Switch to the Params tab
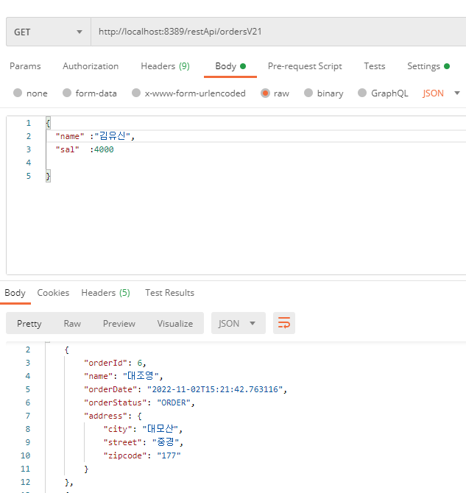 tap(25, 66)
